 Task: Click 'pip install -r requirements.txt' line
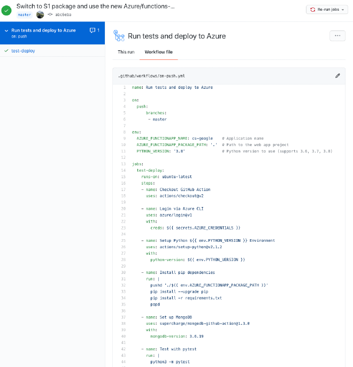pyautogui.click(x=186, y=298)
